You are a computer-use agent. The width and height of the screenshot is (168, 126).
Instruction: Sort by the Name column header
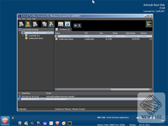point(57,33)
